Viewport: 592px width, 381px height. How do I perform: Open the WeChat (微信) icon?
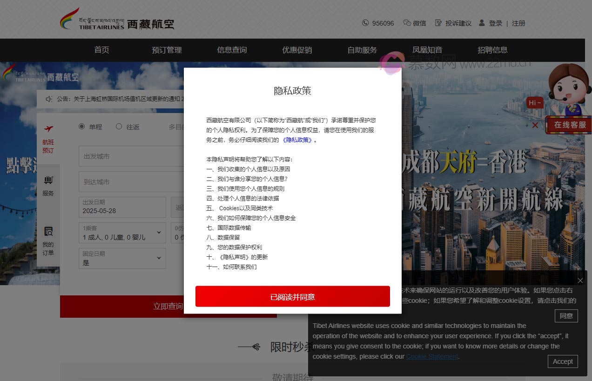407,23
